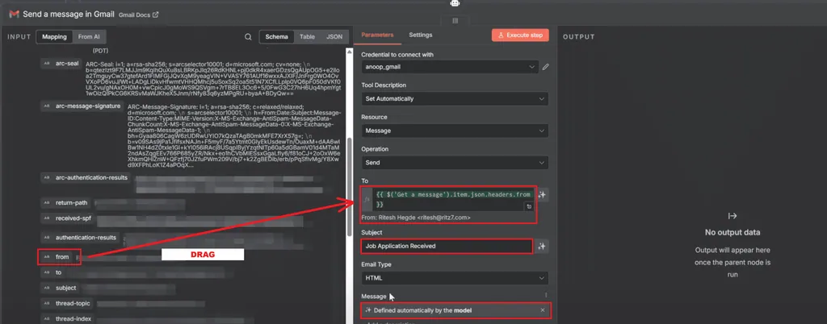Click the Gmail logo in the node header
827x324 pixels.
tap(14, 15)
